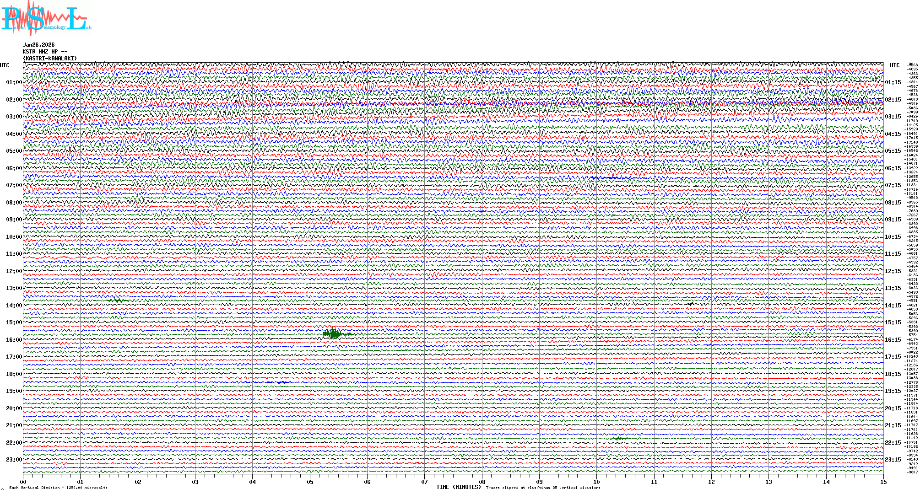Click the PSL Seismology Lab logo
Viewport: 920px width, 494px height.
46,18
